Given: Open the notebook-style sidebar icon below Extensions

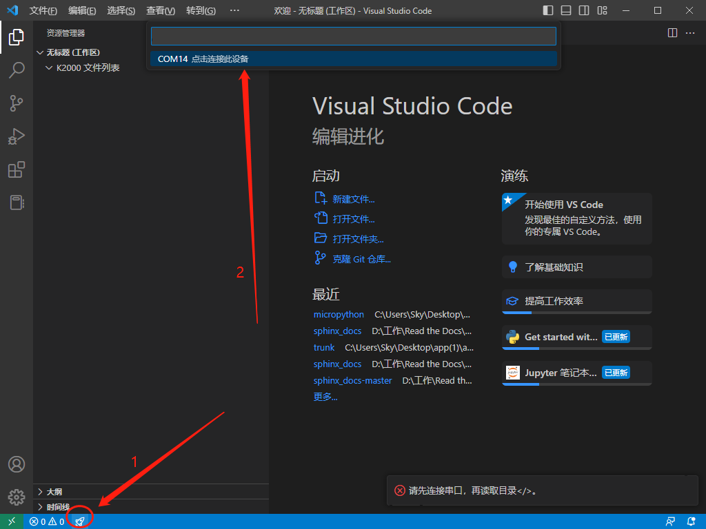Looking at the screenshot, I should click(17, 203).
